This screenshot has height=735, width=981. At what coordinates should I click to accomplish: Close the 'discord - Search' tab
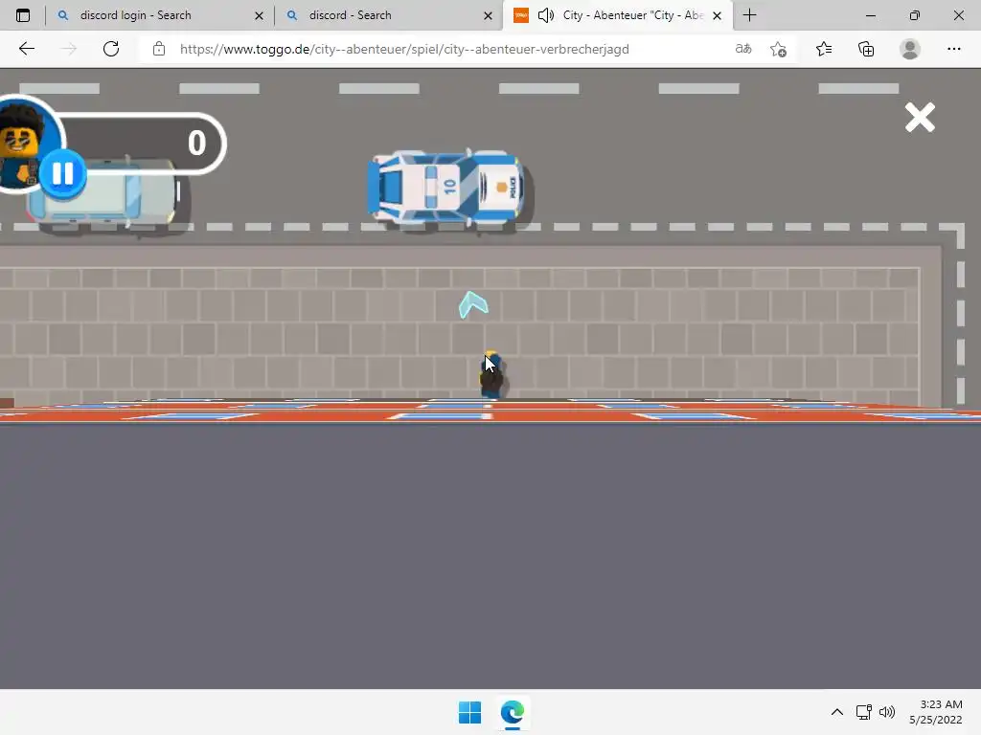(x=488, y=15)
